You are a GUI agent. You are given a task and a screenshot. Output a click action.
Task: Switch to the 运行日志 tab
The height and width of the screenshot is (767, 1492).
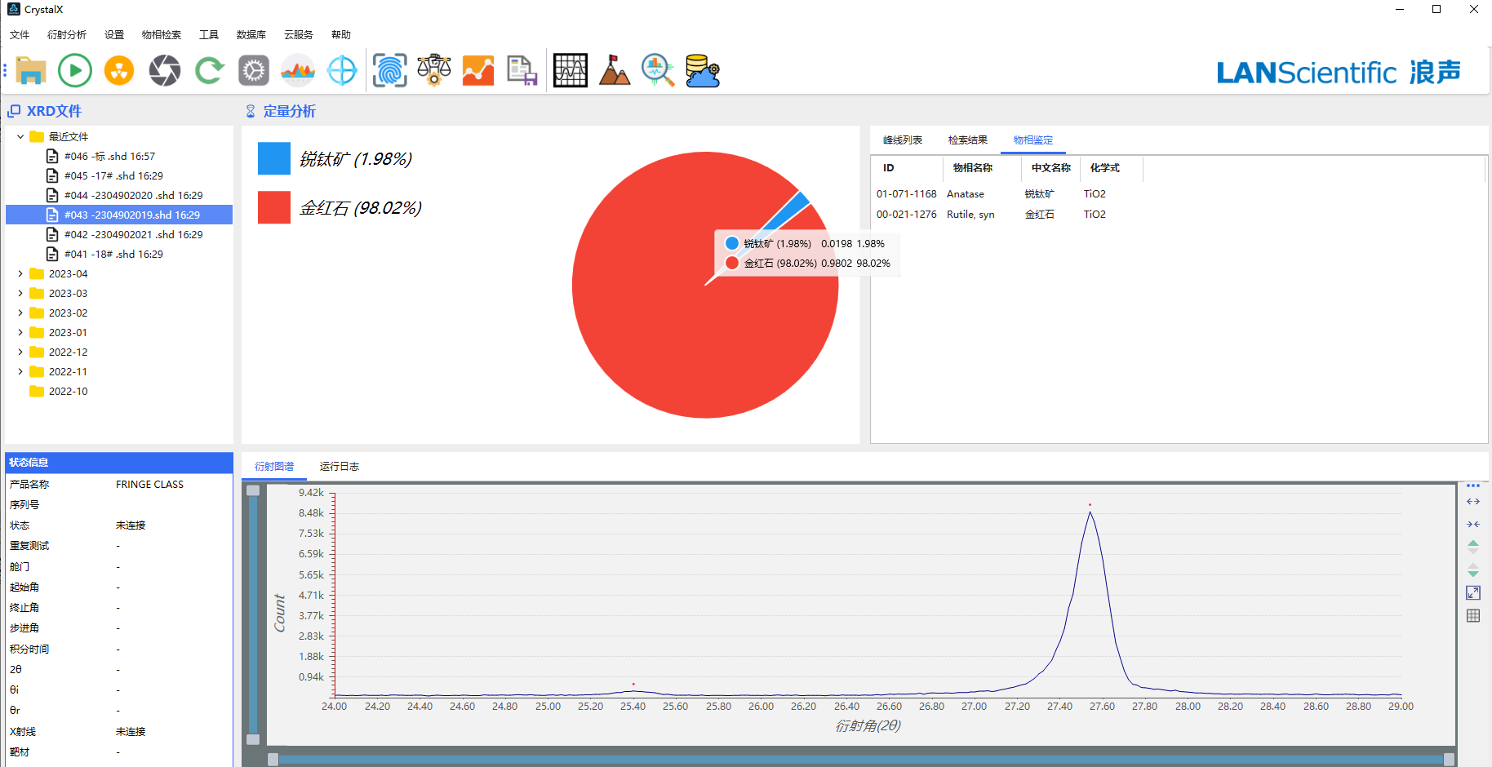[339, 467]
